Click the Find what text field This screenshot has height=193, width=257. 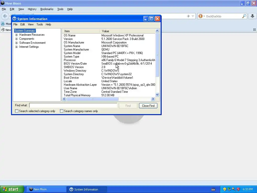click(73, 105)
